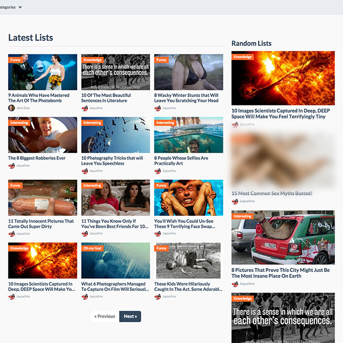Click Oh my God tag badge
The image size is (343, 343).
pos(92,248)
